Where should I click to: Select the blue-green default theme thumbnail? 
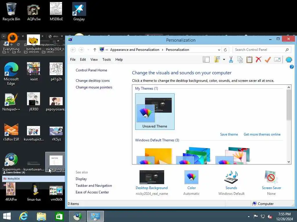[193, 156]
